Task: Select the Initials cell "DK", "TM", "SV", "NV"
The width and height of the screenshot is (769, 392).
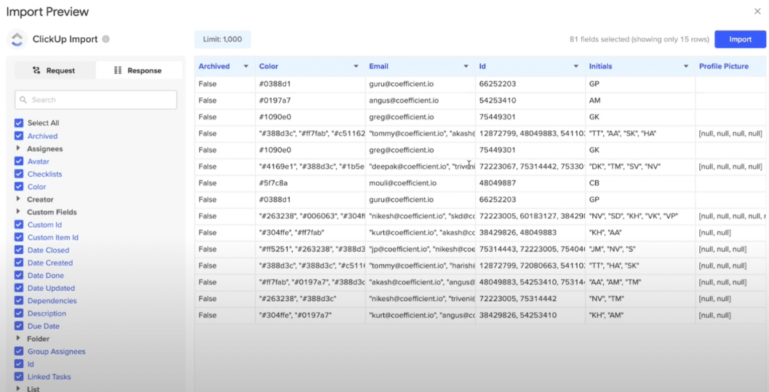Action: 640,167
